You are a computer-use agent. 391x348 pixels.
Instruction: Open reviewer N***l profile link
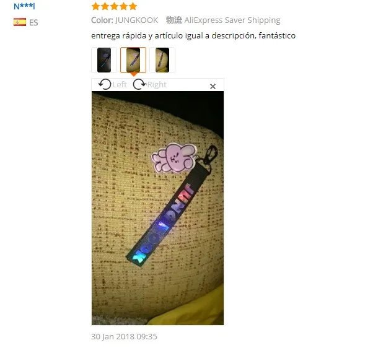24,6
